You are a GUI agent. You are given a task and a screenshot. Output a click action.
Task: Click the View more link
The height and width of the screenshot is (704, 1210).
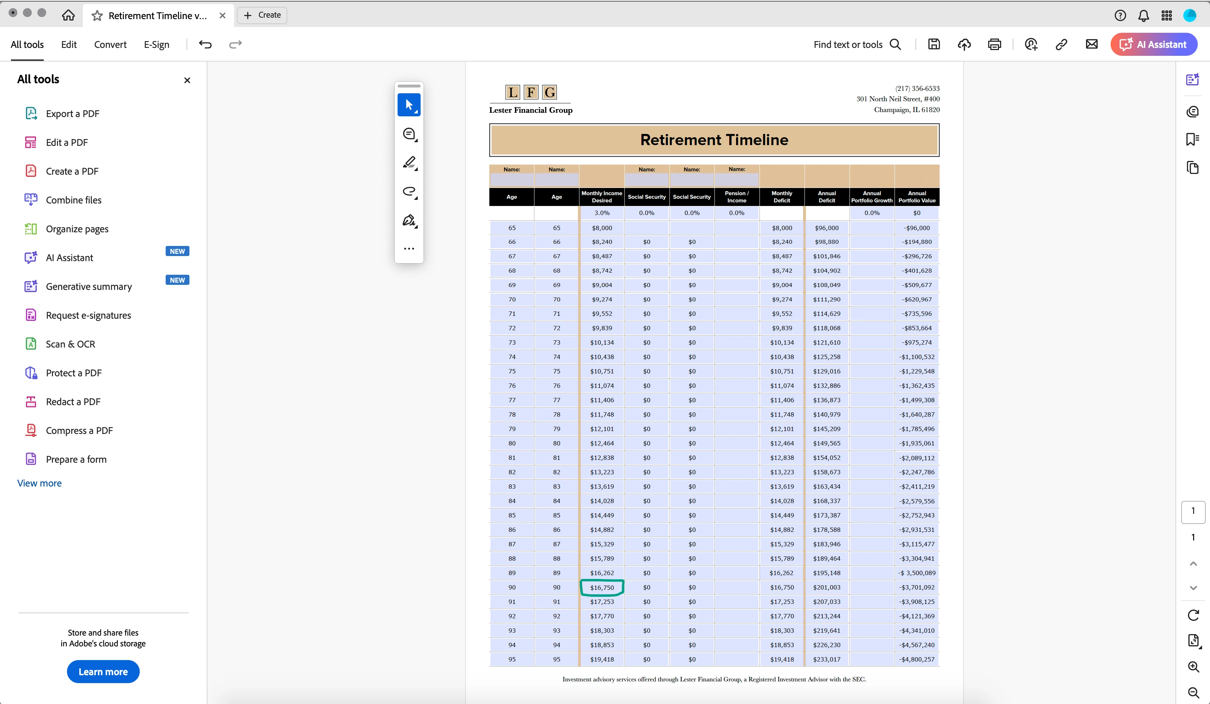pyautogui.click(x=39, y=483)
